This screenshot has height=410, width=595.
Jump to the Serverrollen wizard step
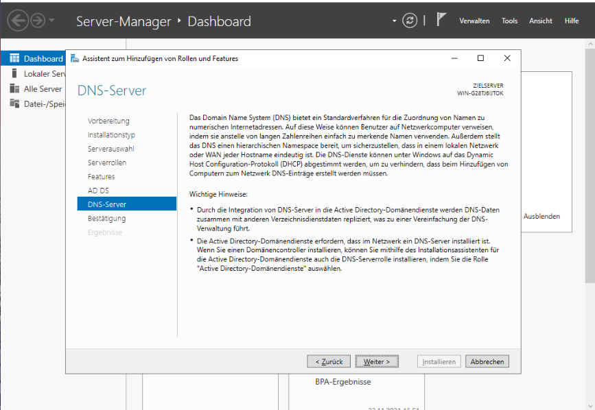pyautogui.click(x=107, y=162)
